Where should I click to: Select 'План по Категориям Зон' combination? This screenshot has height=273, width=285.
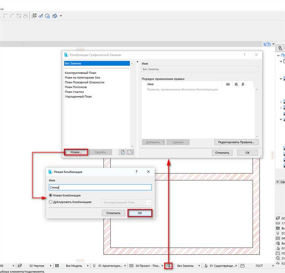[x=82, y=77]
